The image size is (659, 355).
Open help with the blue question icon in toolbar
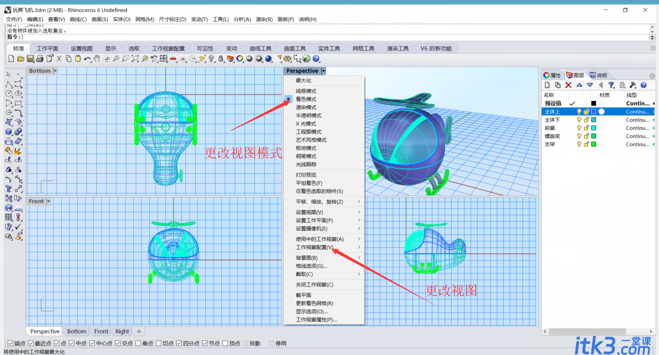(x=316, y=59)
